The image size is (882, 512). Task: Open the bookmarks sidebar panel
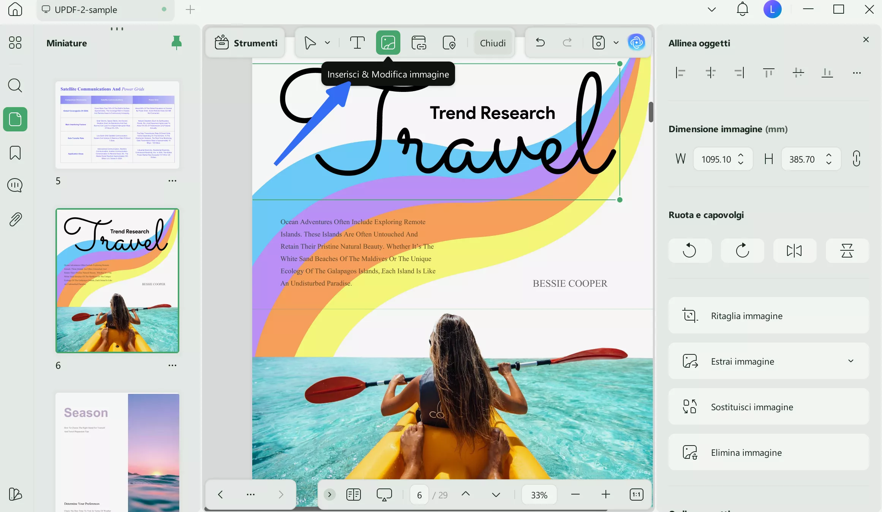pyautogui.click(x=15, y=153)
